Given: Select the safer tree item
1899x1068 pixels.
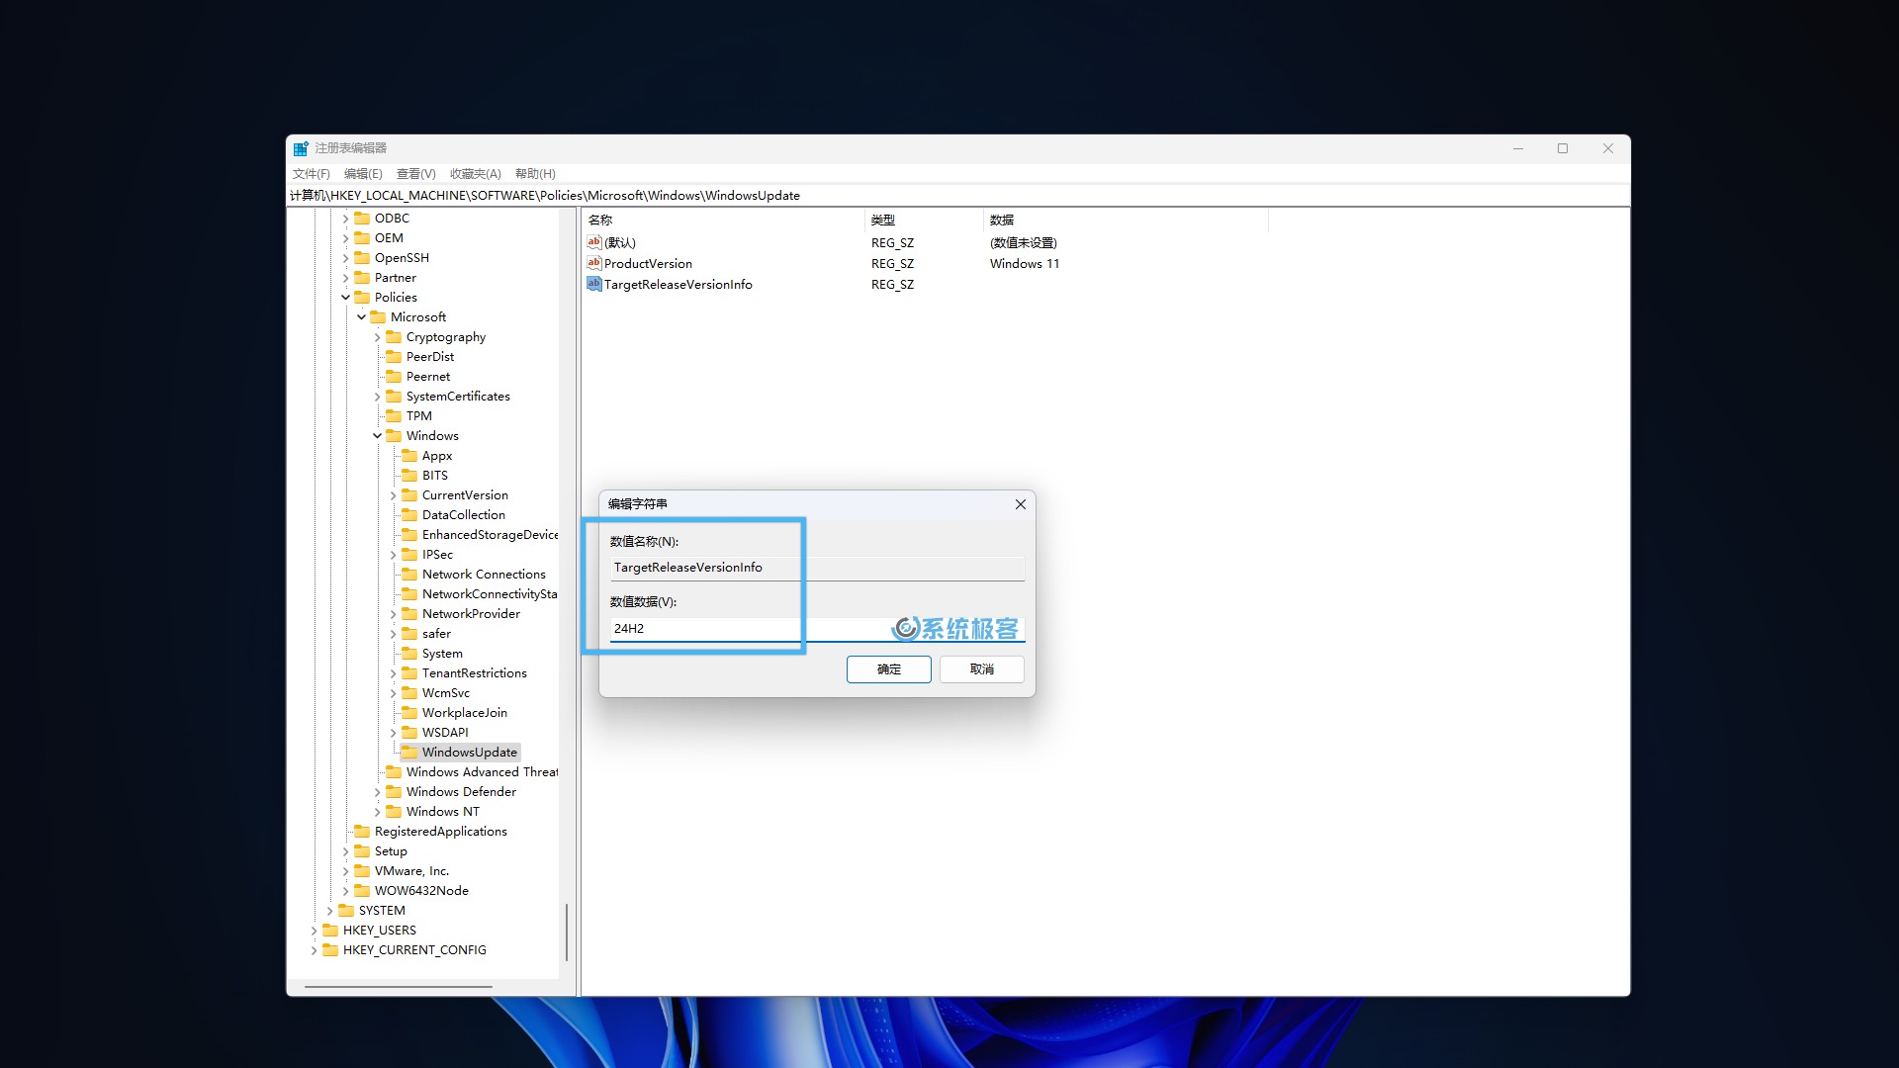Looking at the screenshot, I should [436, 634].
